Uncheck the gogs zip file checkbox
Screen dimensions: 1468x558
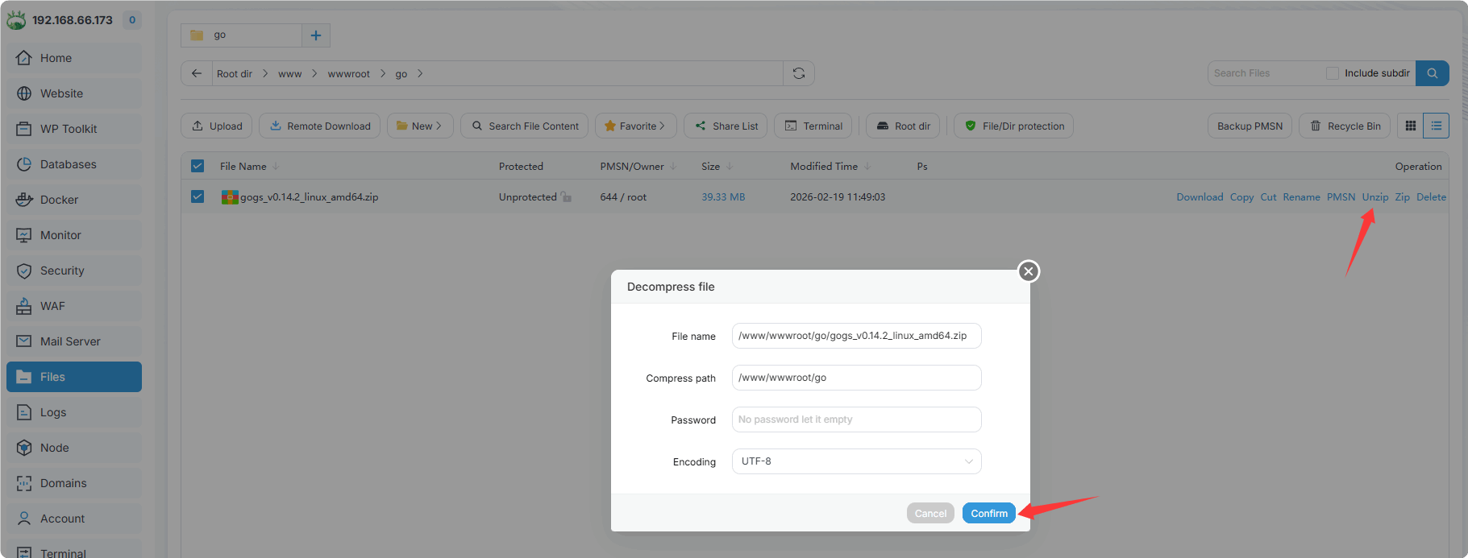click(x=198, y=196)
